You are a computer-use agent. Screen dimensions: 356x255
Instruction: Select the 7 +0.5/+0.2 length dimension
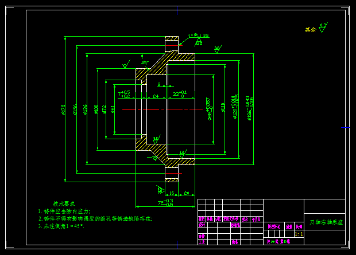click(x=124, y=94)
